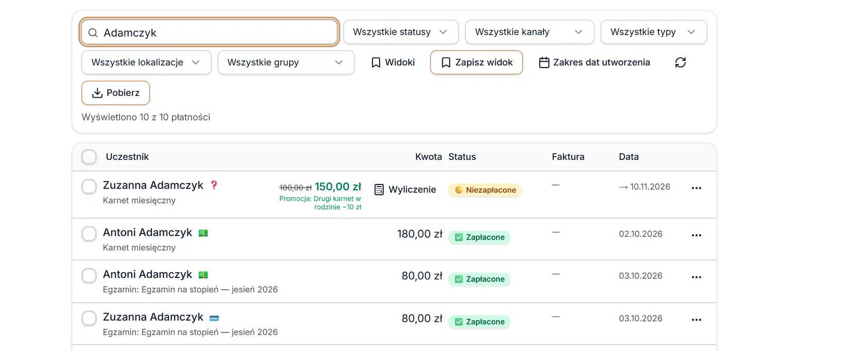The width and height of the screenshot is (845, 351).
Task: Open the Wszystkie statusy dropdown
Action: click(x=401, y=32)
